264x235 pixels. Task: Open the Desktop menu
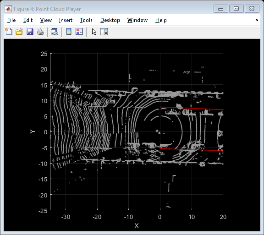pyautogui.click(x=110, y=20)
